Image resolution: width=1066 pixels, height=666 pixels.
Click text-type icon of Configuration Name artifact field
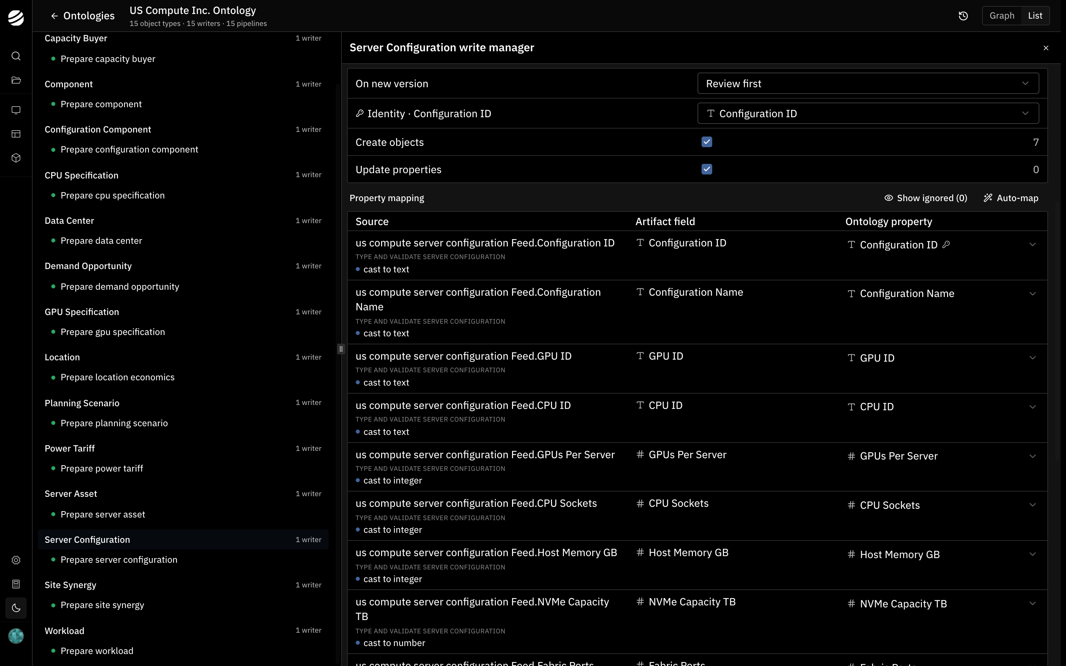click(640, 292)
